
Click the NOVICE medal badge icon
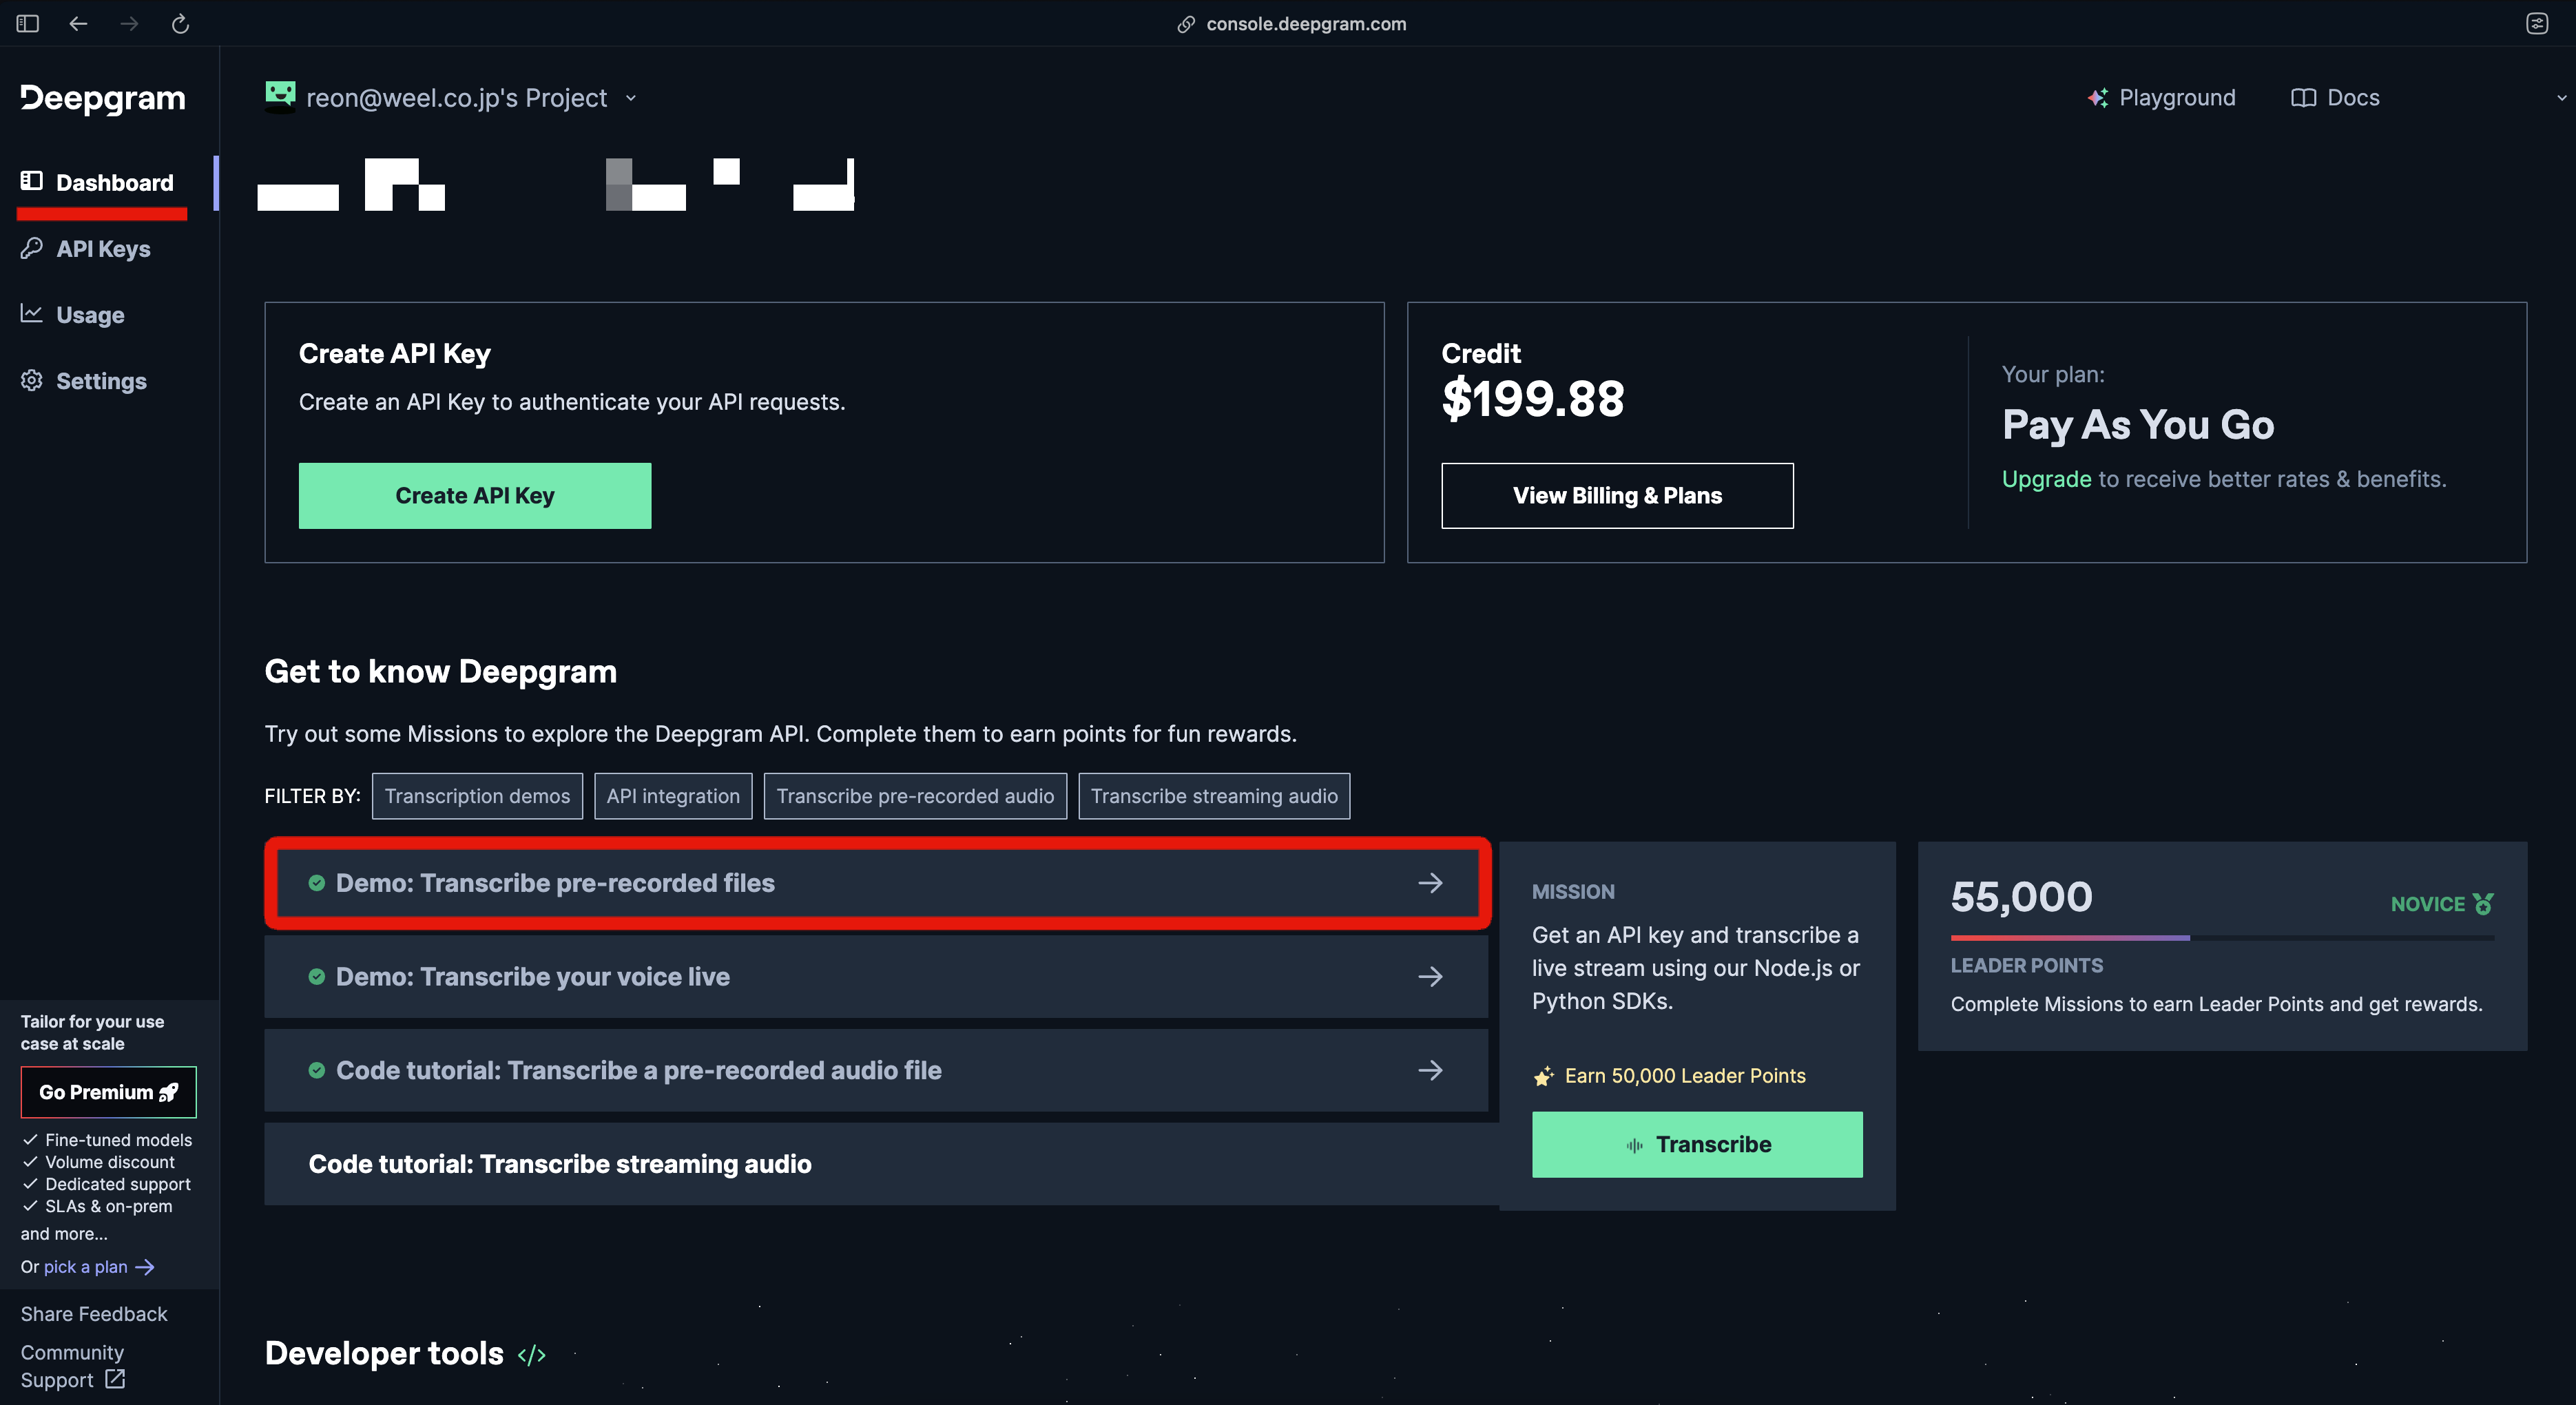pyautogui.click(x=2483, y=904)
